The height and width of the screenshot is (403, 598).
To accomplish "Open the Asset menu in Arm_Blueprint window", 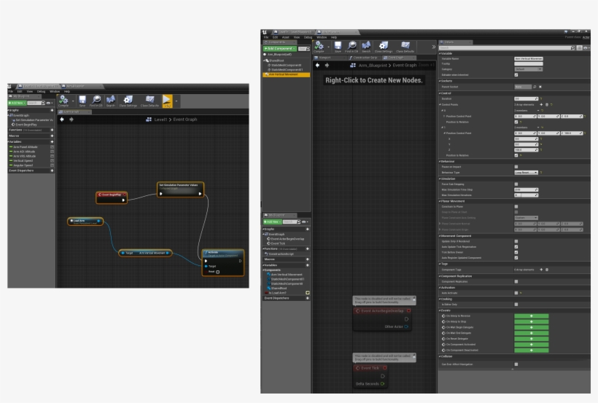I will 287,37.
